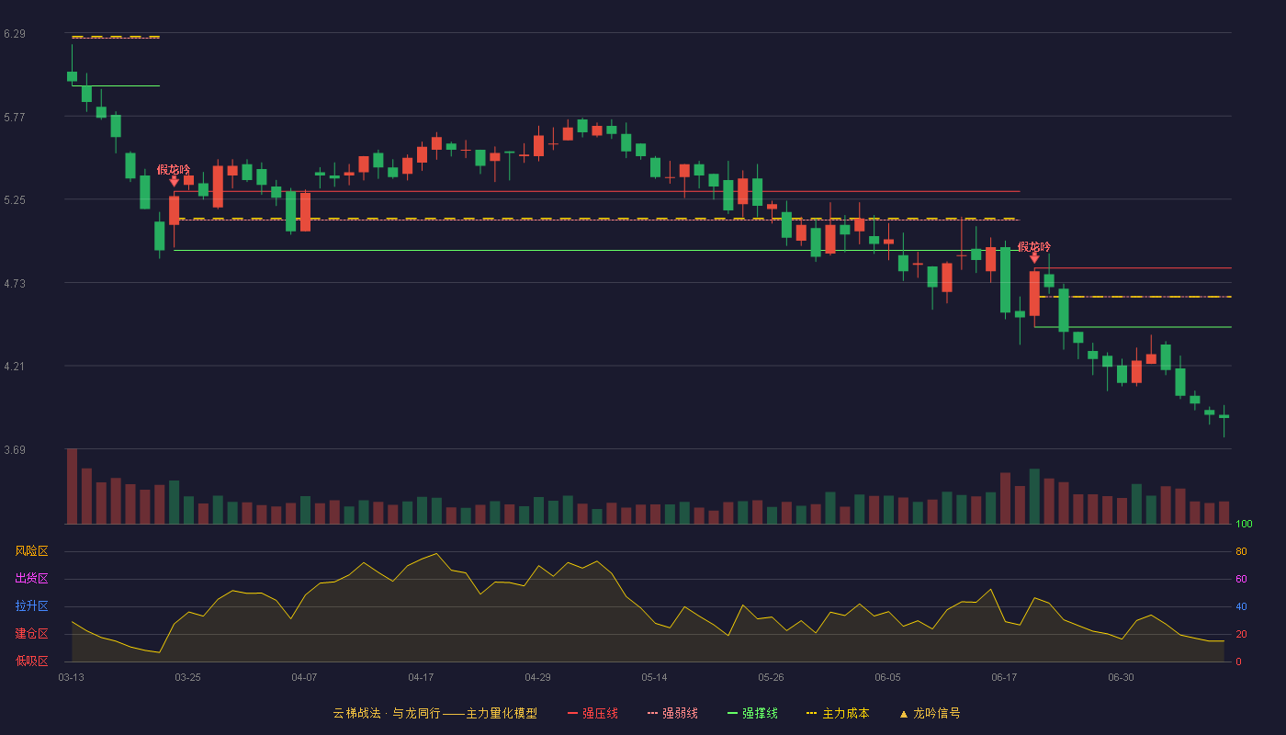The image size is (1286, 735).
Task: Click the pink dashed icon of 强弱线
Action: pyautogui.click(x=653, y=713)
